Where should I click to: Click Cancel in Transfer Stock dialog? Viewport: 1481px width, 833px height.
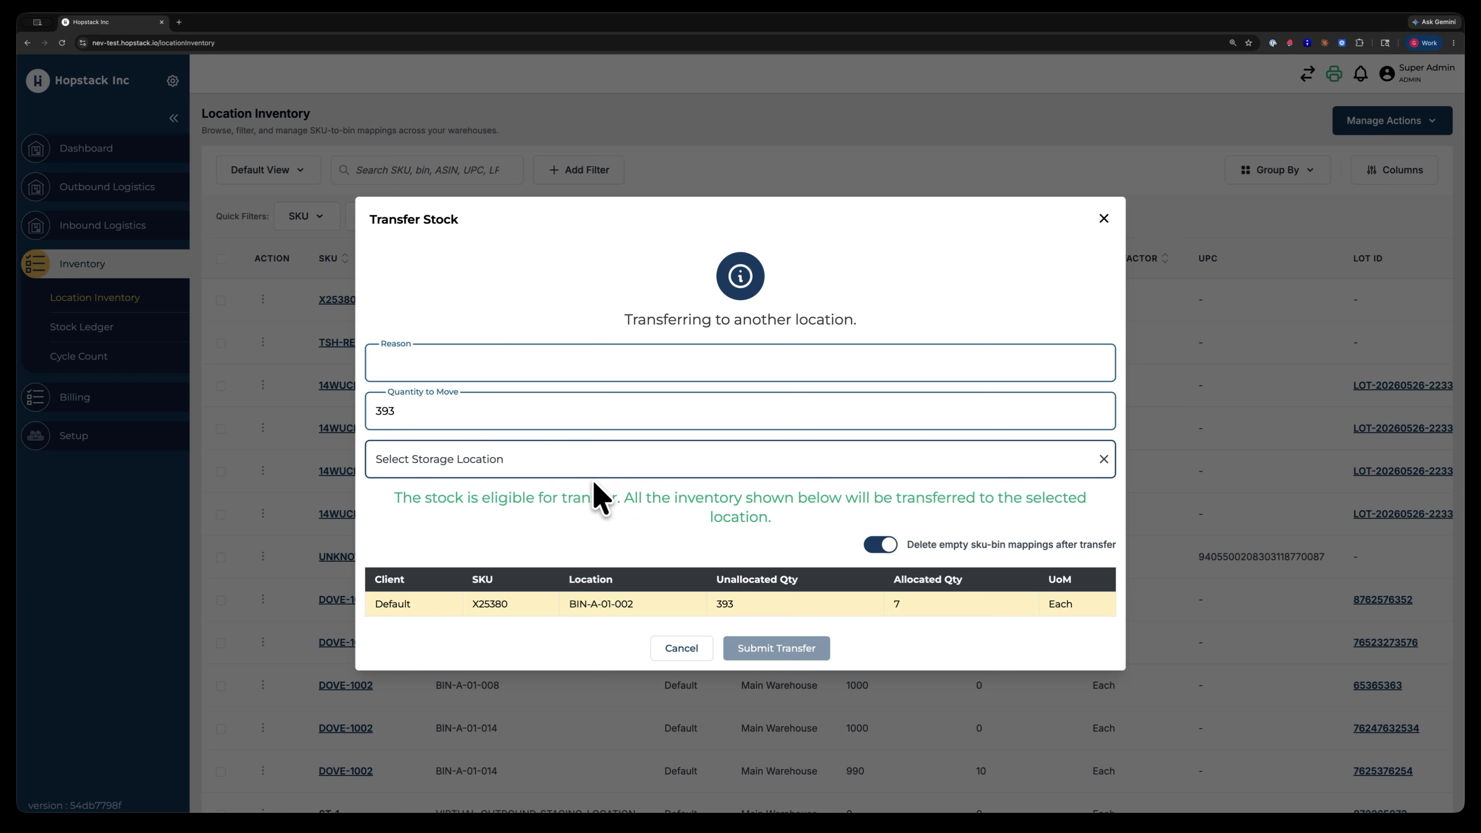point(681,648)
